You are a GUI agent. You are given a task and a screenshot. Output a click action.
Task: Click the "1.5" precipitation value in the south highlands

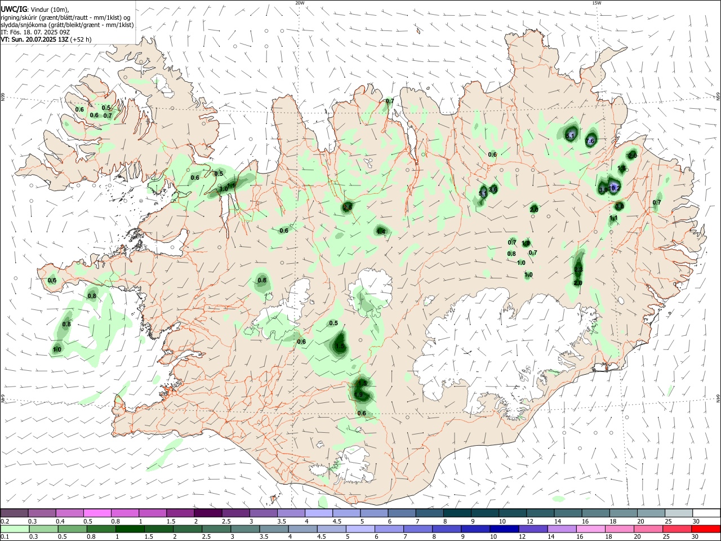[x=340, y=346]
